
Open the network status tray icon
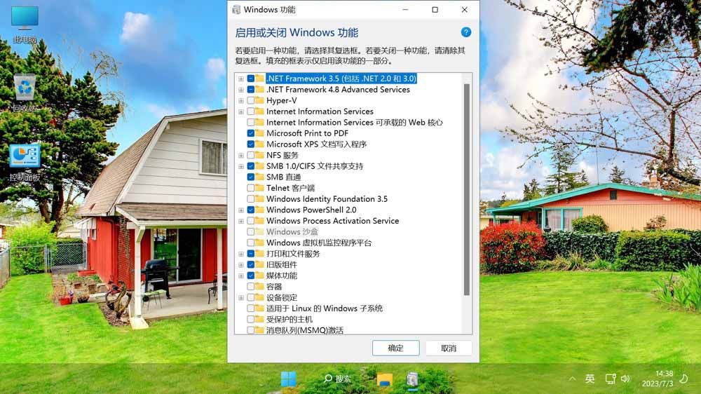point(611,379)
